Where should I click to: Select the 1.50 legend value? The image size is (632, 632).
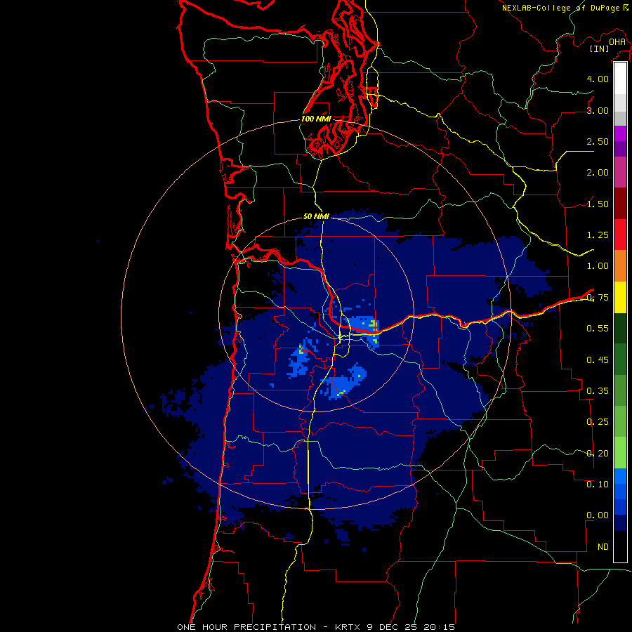[598, 204]
